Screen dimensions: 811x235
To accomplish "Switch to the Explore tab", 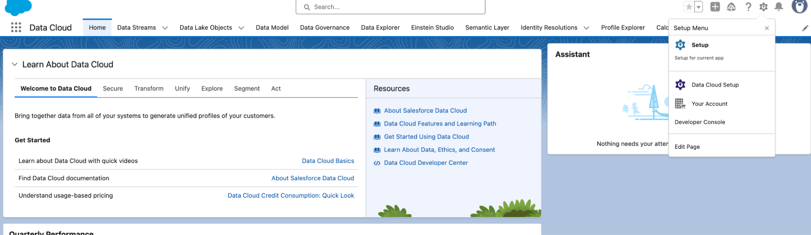I will [212, 88].
